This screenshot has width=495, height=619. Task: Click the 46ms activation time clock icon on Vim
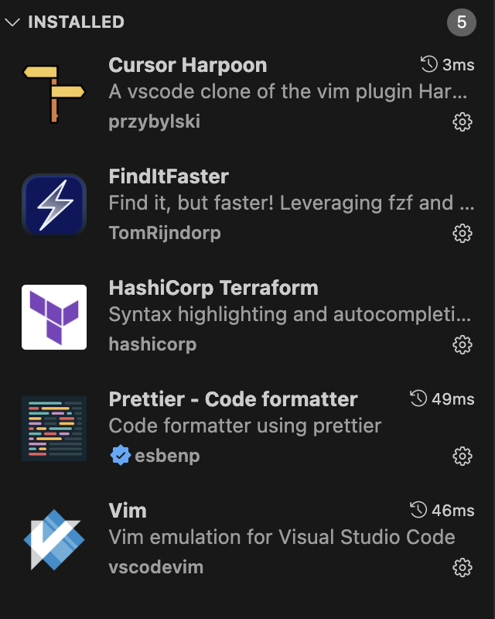[x=418, y=510]
